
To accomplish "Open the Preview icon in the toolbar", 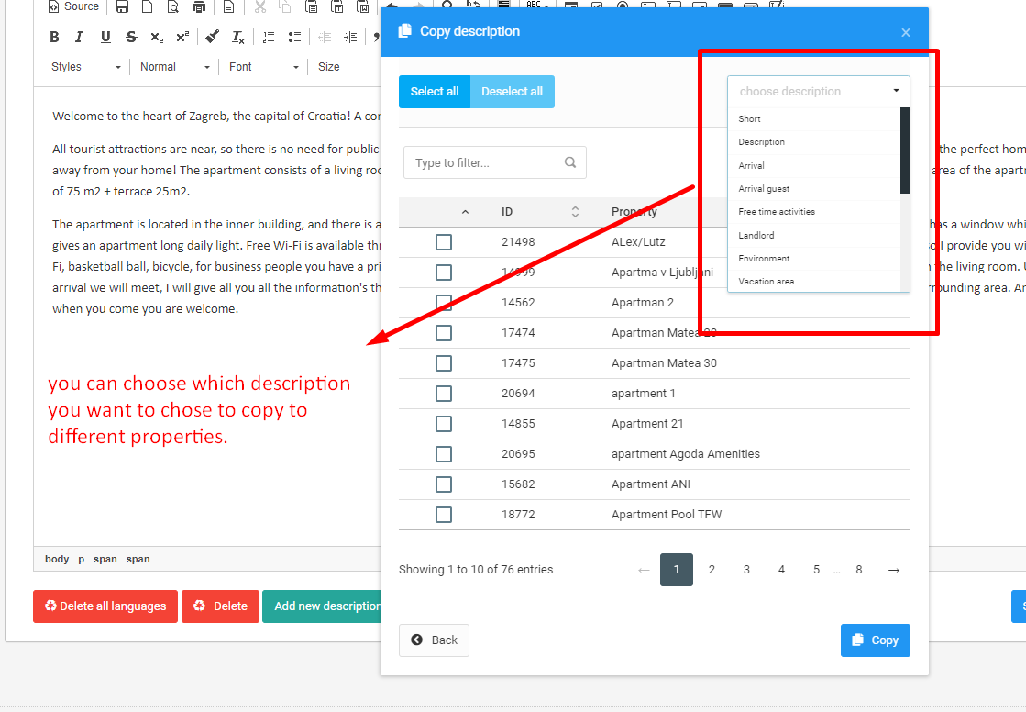I will coord(172,6).
